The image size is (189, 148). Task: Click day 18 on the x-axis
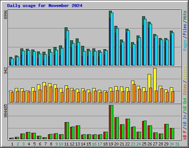tap(105, 144)
